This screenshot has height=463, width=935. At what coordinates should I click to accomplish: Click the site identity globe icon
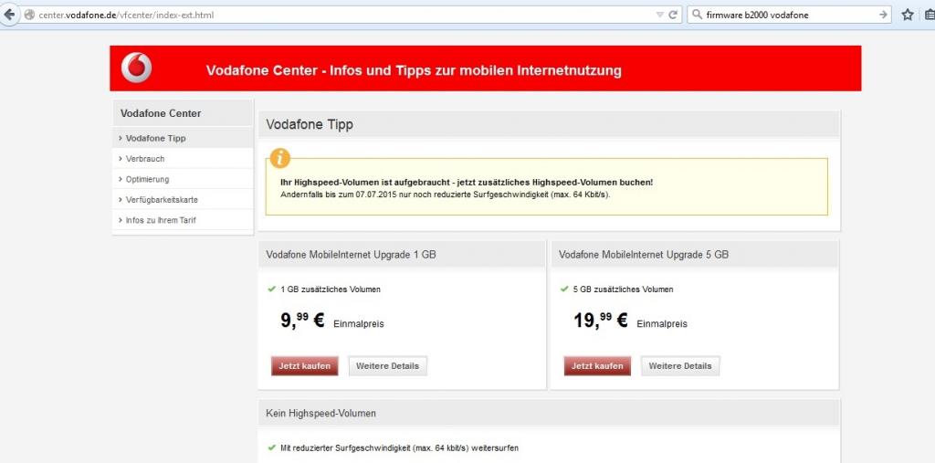click(x=29, y=15)
